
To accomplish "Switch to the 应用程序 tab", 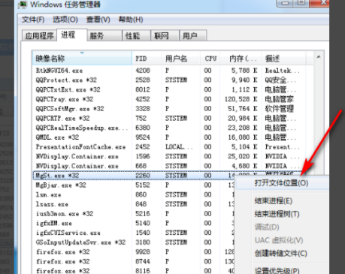I will (39, 35).
